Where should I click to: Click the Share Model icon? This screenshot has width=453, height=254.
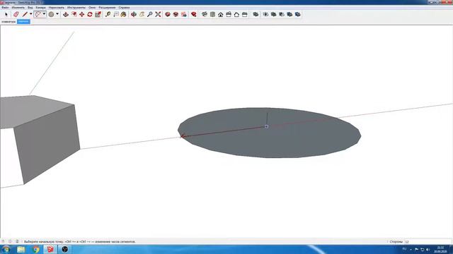pos(176,14)
